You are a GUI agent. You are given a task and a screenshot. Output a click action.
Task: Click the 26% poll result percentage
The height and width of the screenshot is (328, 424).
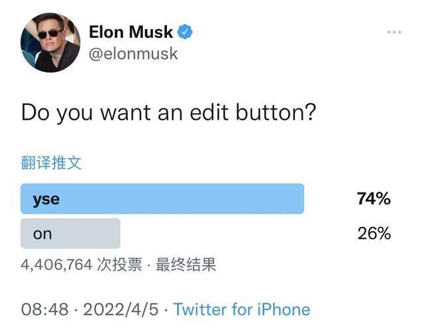[374, 233]
